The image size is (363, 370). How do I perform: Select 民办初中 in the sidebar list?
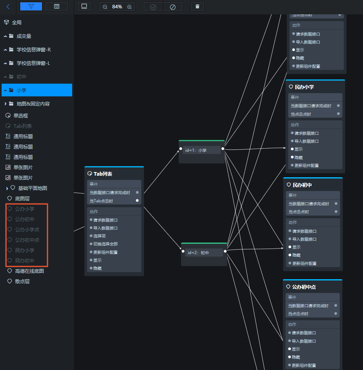pos(25,261)
